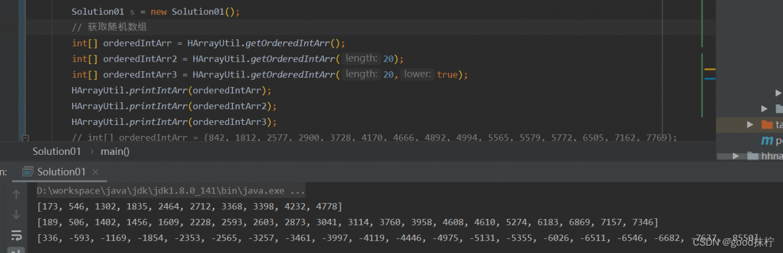The image size is (783, 253).
Task: Click console output line starting with [336, -593
Action: point(398,238)
